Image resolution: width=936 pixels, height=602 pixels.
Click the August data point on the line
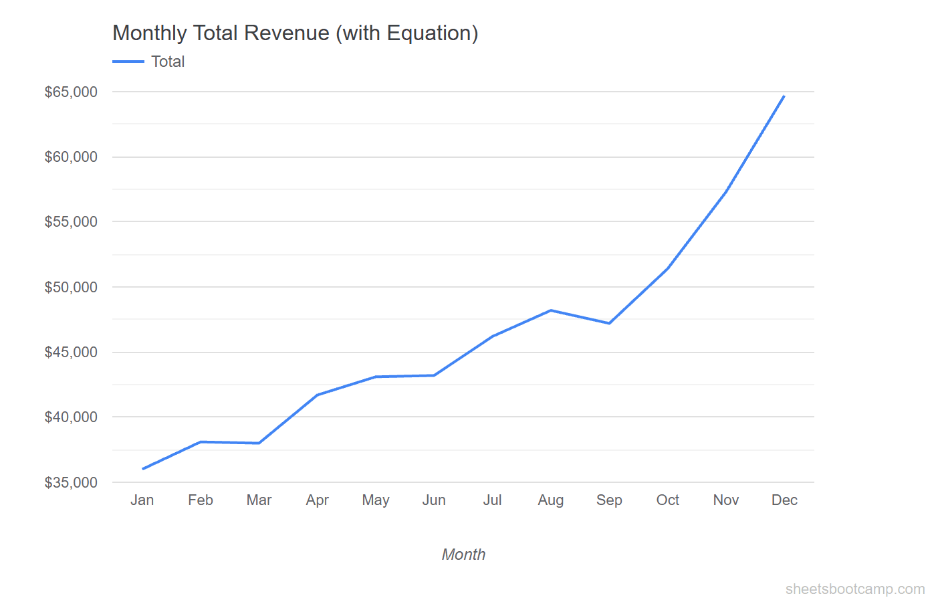pyautogui.click(x=551, y=310)
